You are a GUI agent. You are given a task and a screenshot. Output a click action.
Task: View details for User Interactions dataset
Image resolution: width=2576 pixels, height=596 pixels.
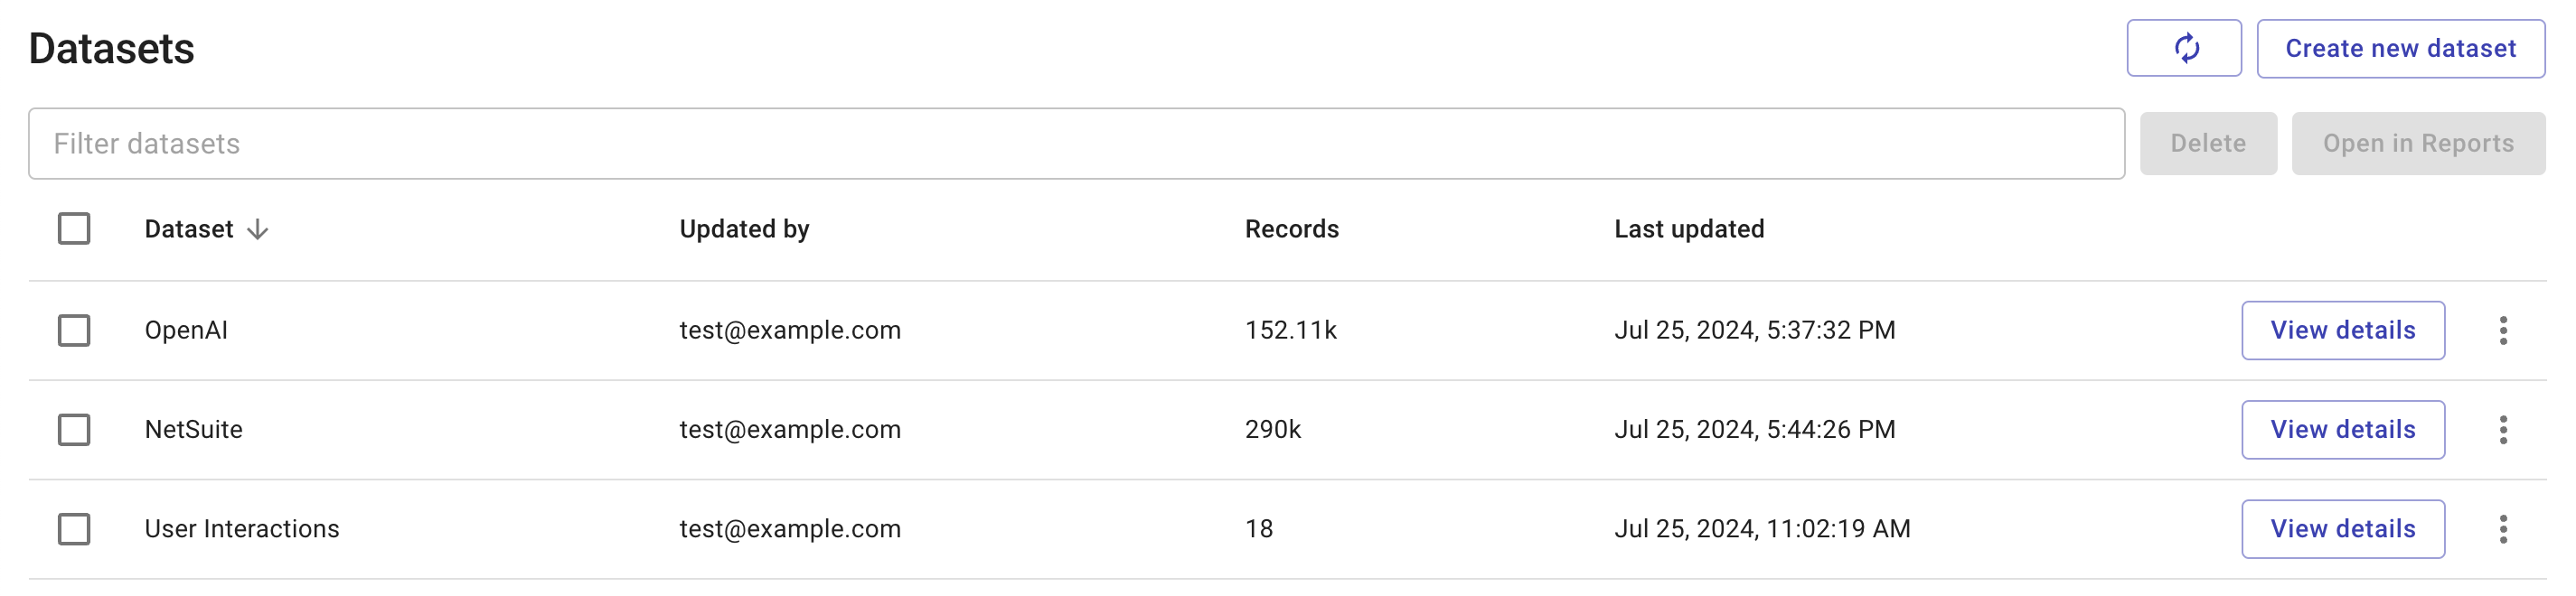point(2343,528)
